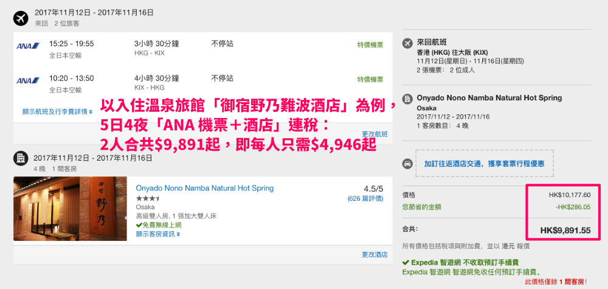Click the HK$10,177.60 price value
Screen dimensions: 608x289
tap(569, 195)
